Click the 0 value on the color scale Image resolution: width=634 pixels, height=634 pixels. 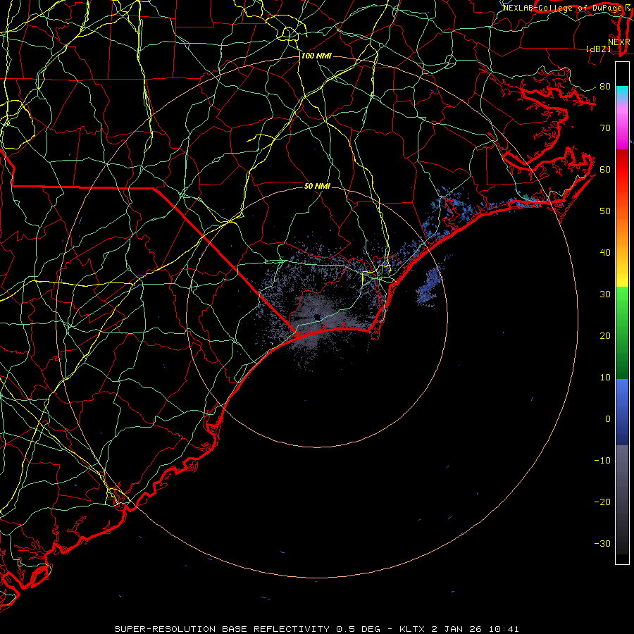608,419
